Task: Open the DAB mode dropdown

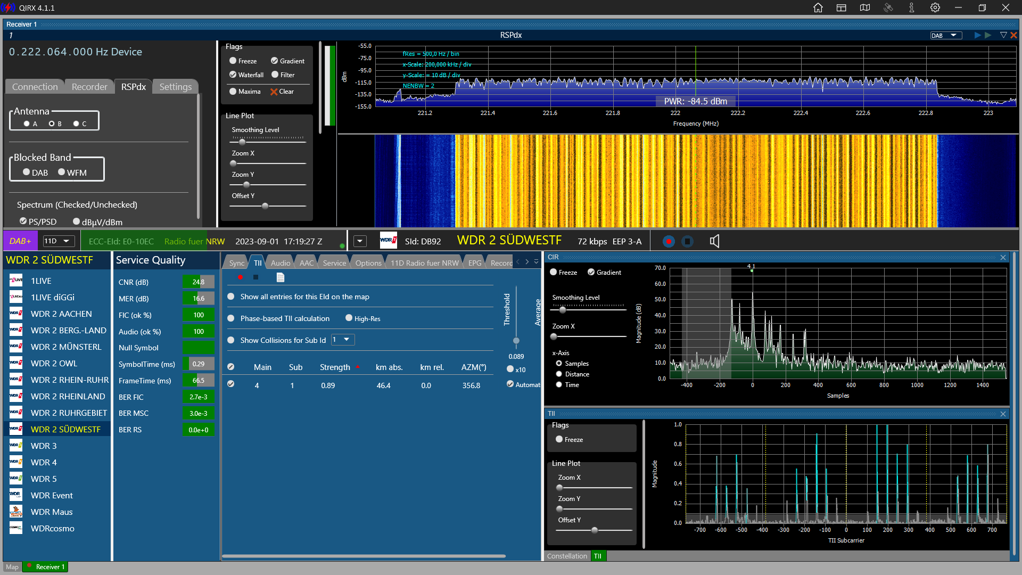Action: [x=946, y=36]
